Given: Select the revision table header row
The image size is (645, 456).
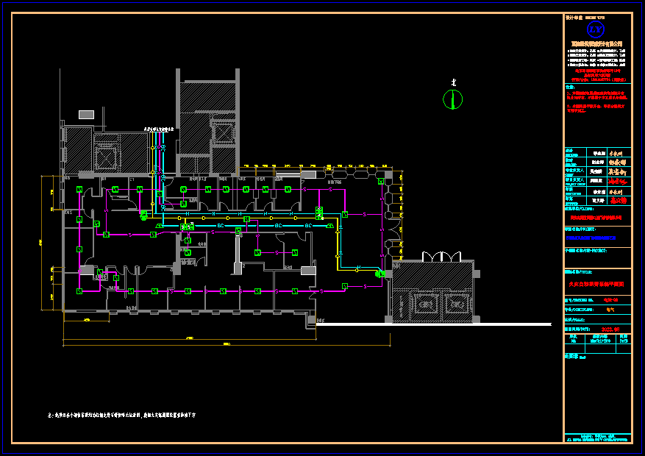Looking at the screenshot, I should [597, 340].
